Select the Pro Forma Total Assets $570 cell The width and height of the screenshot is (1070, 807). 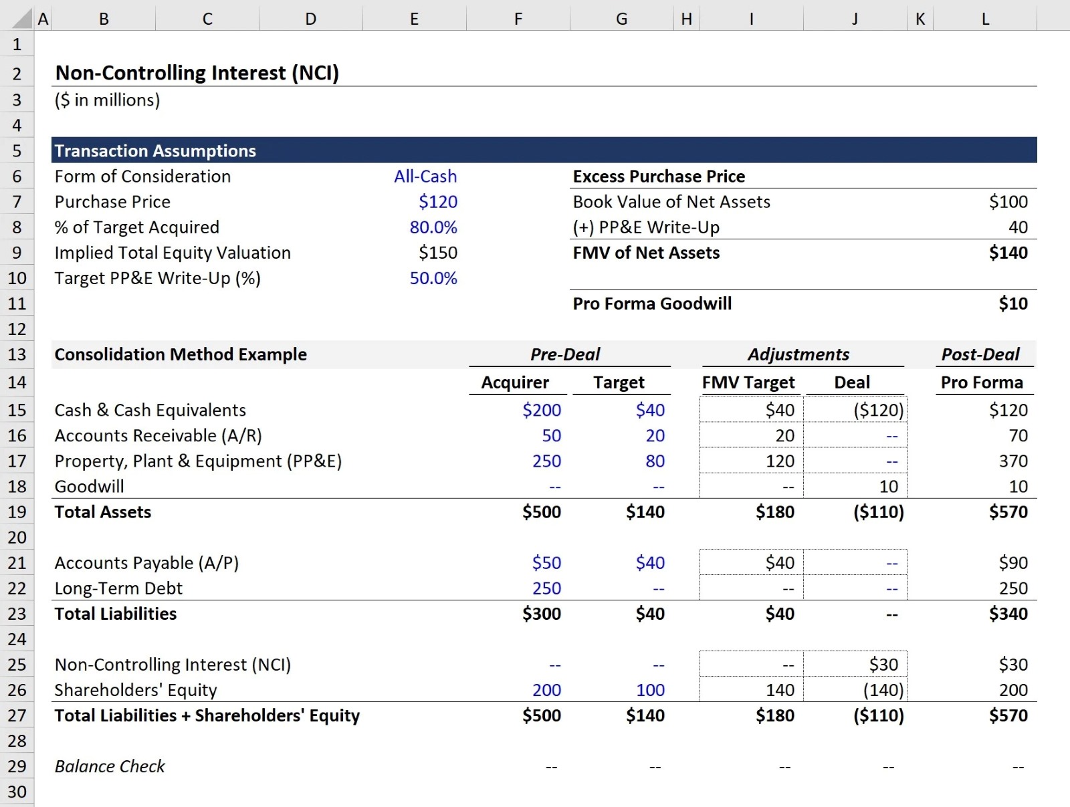point(1008,512)
